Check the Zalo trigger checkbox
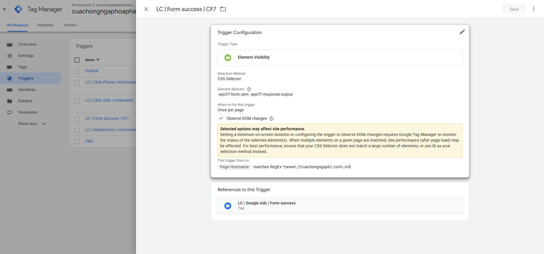This screenshot has width=544, height=254. [77, 142]
